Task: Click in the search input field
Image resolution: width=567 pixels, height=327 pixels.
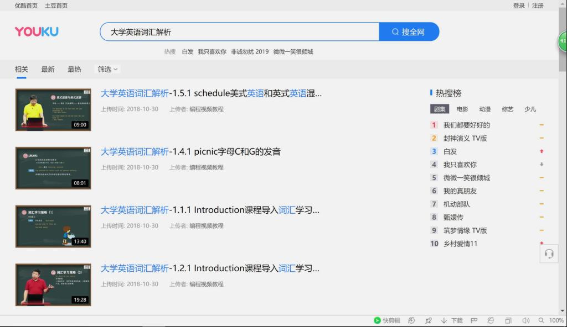Action: 238,32
